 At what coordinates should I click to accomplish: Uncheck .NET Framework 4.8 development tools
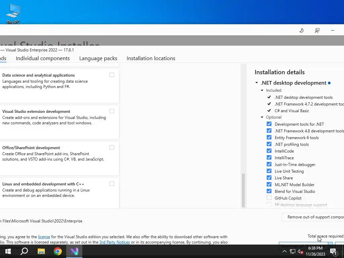click(x=269, y=131)
